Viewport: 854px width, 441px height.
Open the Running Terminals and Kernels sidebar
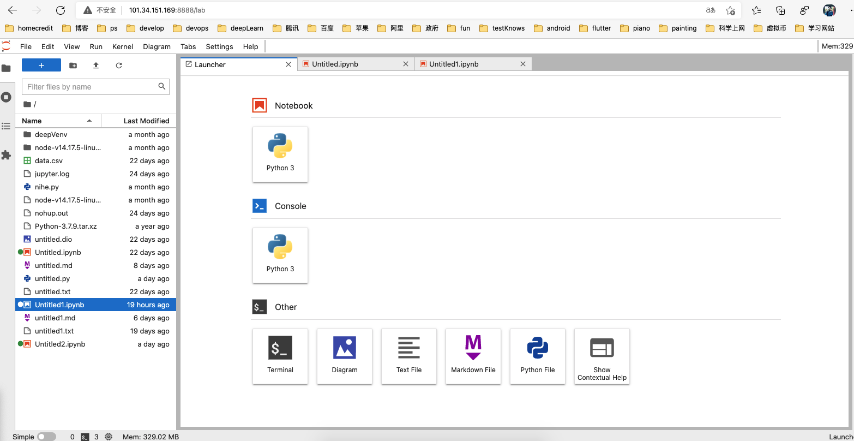pyautogui.click(x=6, y=97)
